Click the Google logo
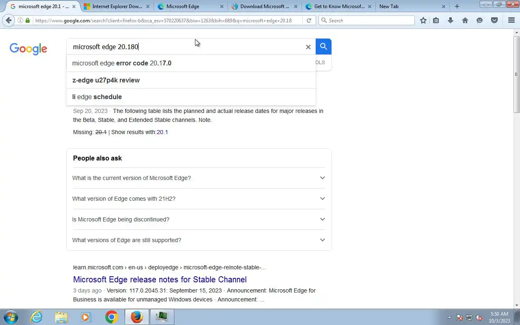Viewport: 520px width, 325px height. 28,49
